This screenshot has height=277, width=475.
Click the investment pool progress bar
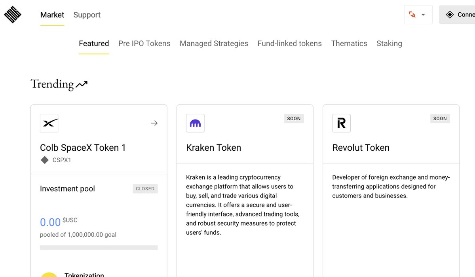tap(99, 248)
